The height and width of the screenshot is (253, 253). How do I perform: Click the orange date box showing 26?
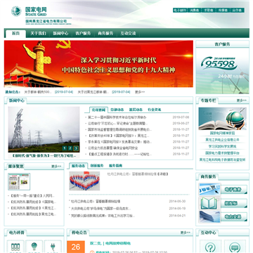(x=76, y=247)
